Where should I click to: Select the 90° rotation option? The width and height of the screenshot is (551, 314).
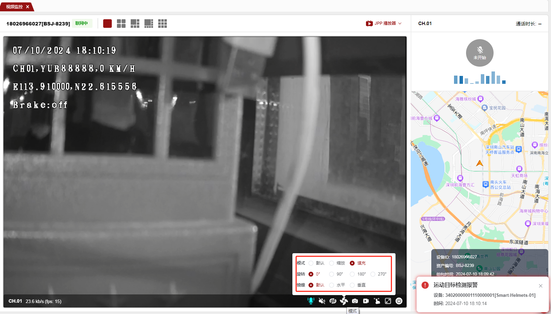(x=332, y=274)
